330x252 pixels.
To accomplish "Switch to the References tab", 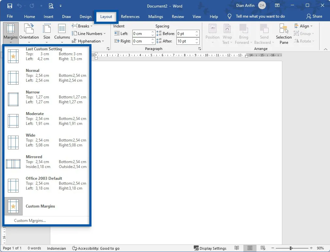I will [x=130, y=16].
